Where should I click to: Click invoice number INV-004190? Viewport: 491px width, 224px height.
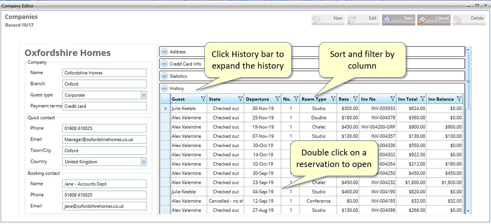coord(378,192)
